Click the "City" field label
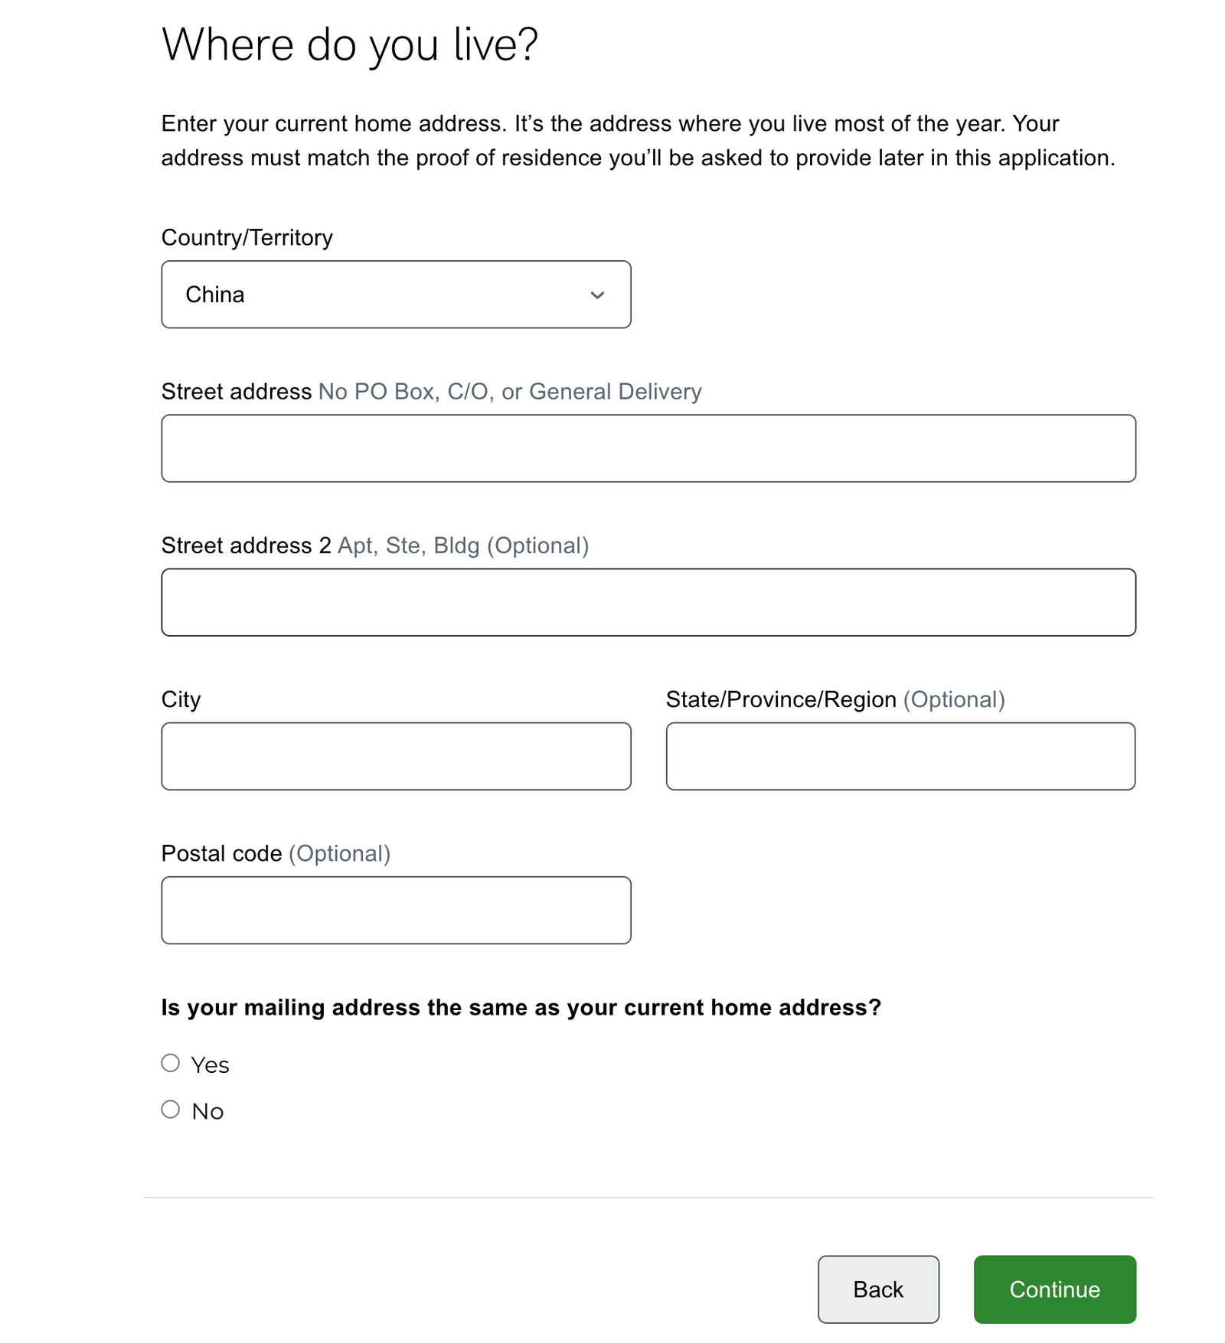The width and height of the screenshot is (1225, 1343). click(181, 699)
